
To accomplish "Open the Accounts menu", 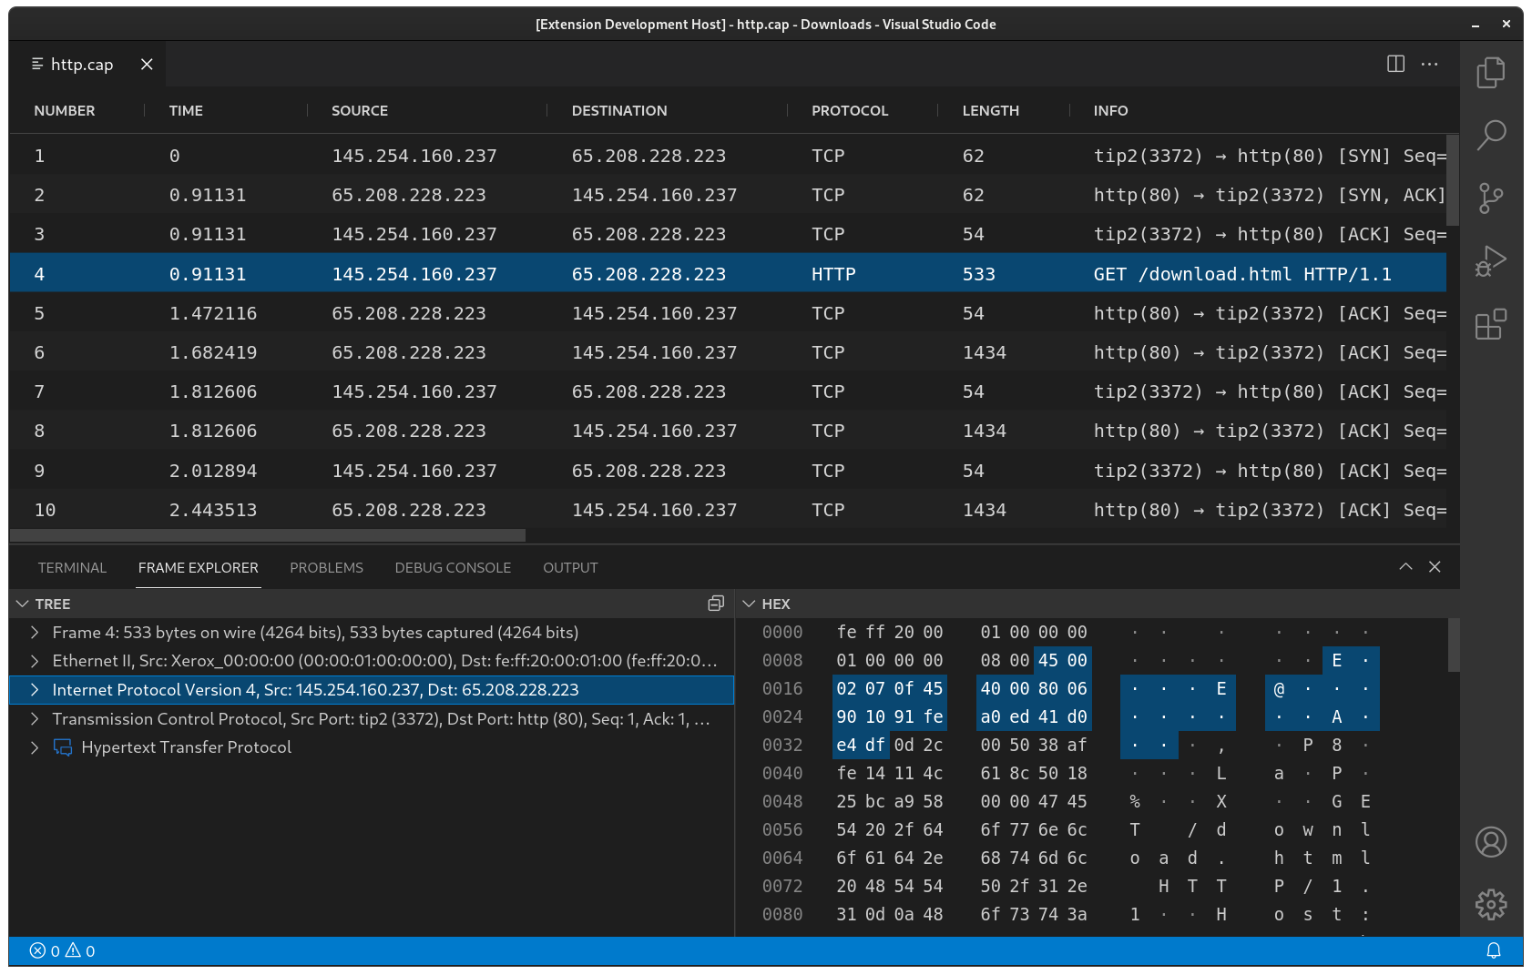I will (1491, 842).
